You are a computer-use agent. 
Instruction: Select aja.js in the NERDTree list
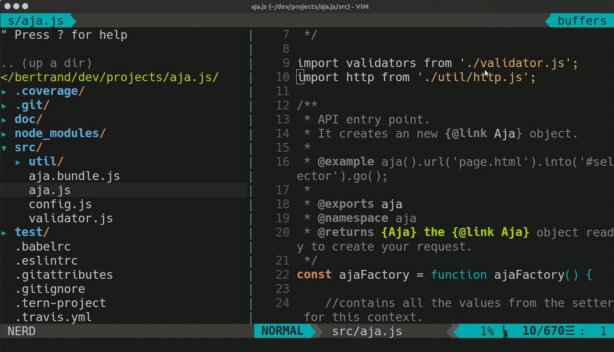pyautogui.click(x=50, y=190)
